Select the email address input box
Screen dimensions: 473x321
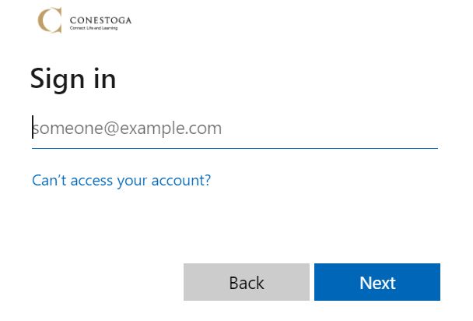233,128
